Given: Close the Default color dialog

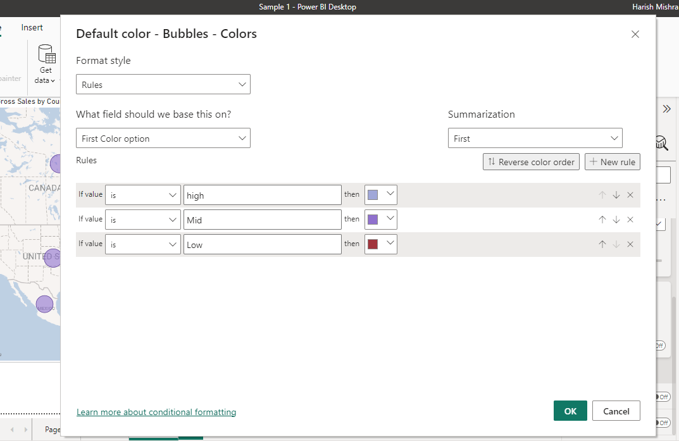Looking at the screenshot, I should [x=635, y=34].
